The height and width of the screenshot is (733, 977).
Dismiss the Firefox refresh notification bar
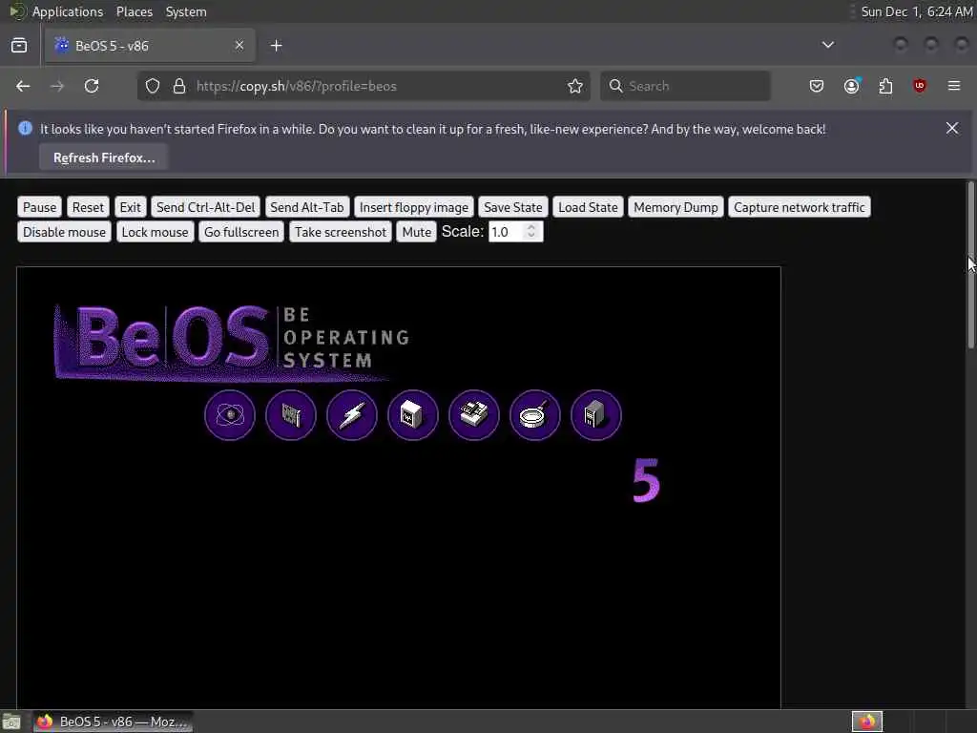click(952, 128)
